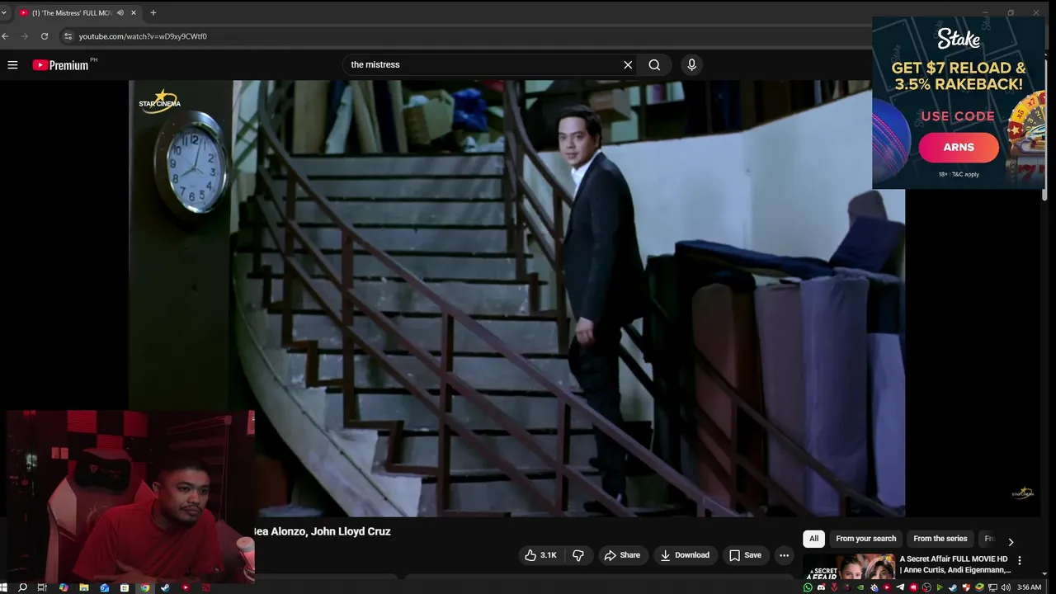Click the video player to pause
The height and width of the screenshot is (594, 1056).
pos(516,299)
